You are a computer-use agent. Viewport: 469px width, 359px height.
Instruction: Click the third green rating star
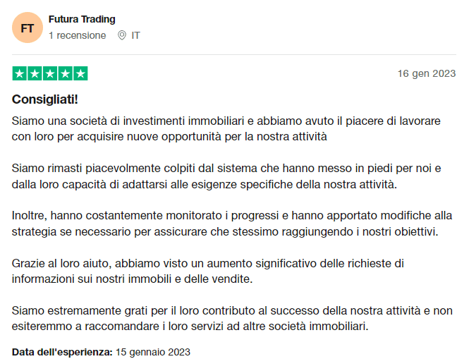click(x=50, y=73)
